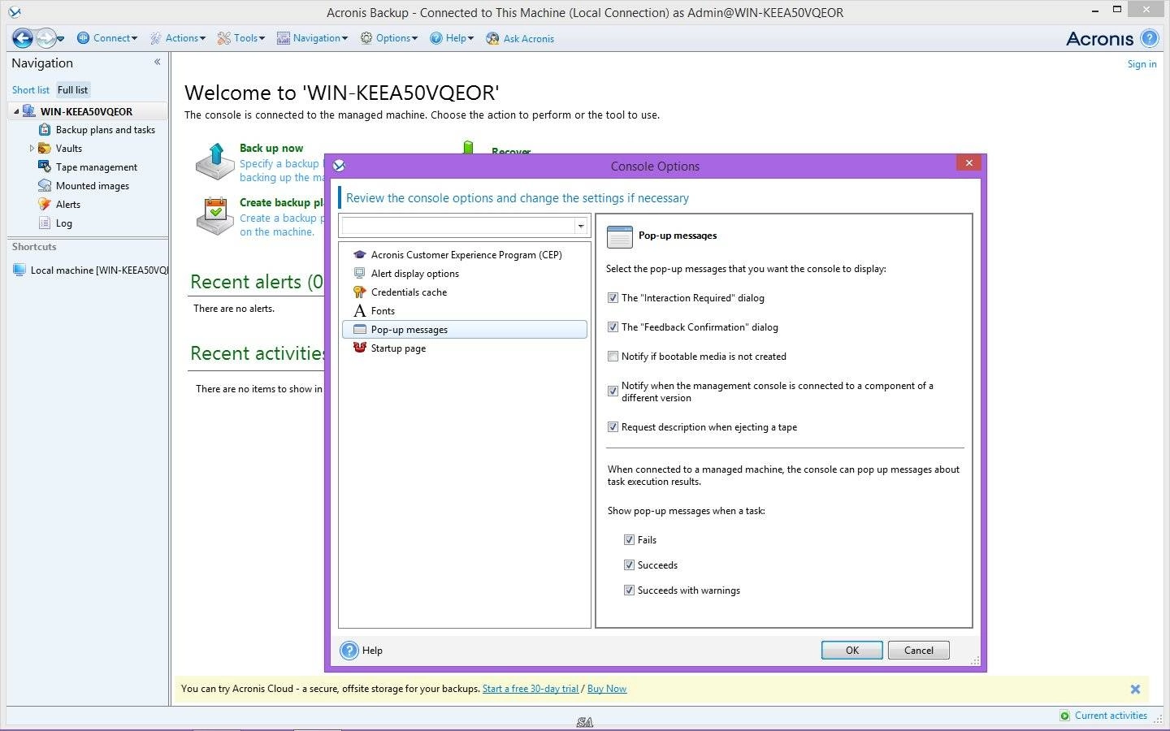Click the Acronis app icon in main title bar

pos(15,12)
